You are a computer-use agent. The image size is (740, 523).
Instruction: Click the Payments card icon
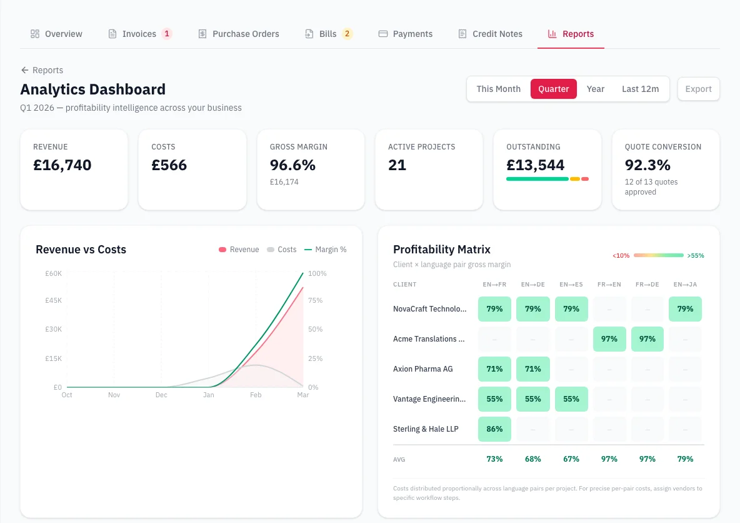[x=383, y=34]
